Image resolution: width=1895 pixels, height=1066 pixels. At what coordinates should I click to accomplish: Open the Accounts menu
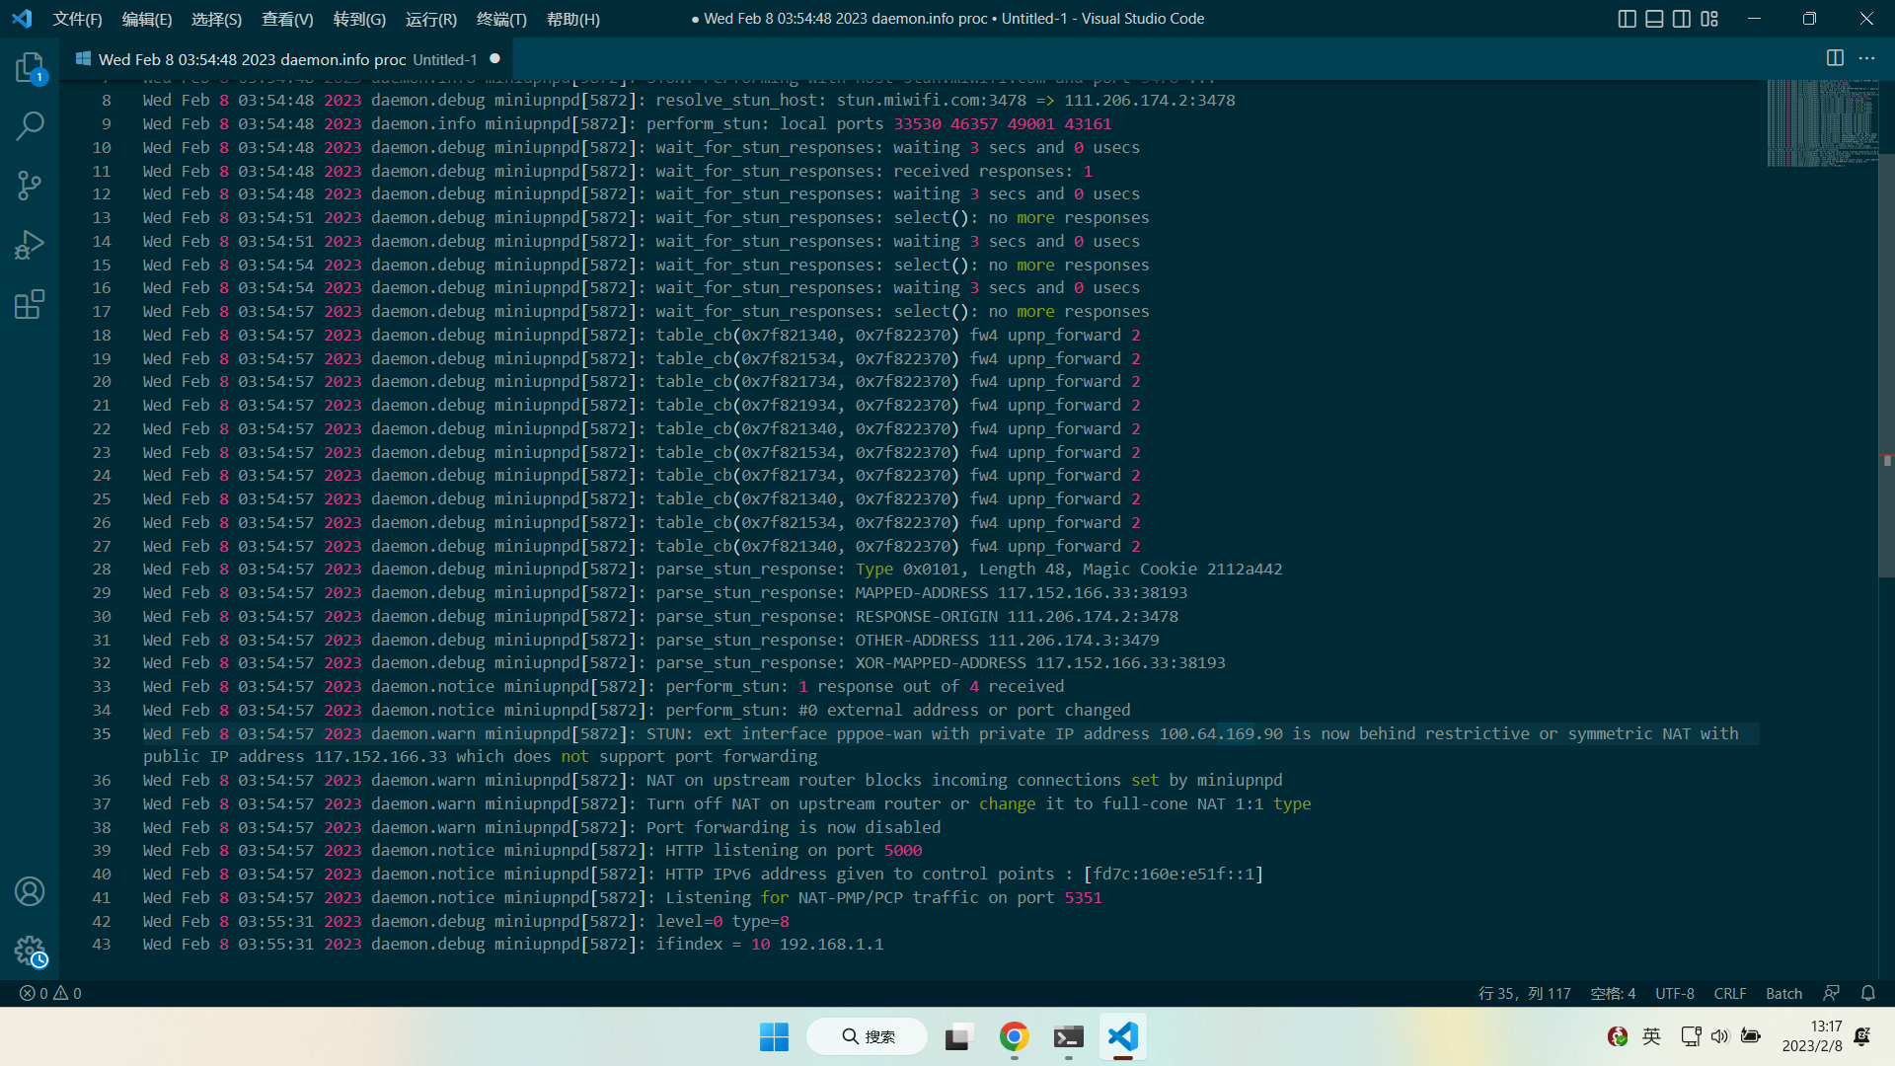pos(30,891)
